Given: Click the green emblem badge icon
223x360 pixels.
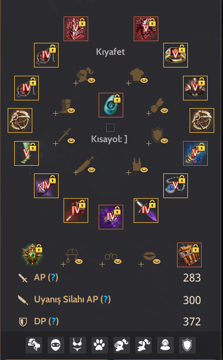Looking at the screenshot, I should point(32,255).
